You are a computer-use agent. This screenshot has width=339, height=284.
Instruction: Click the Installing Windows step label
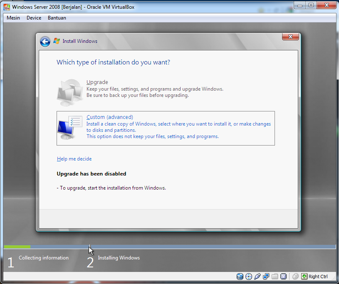(119, 258)
